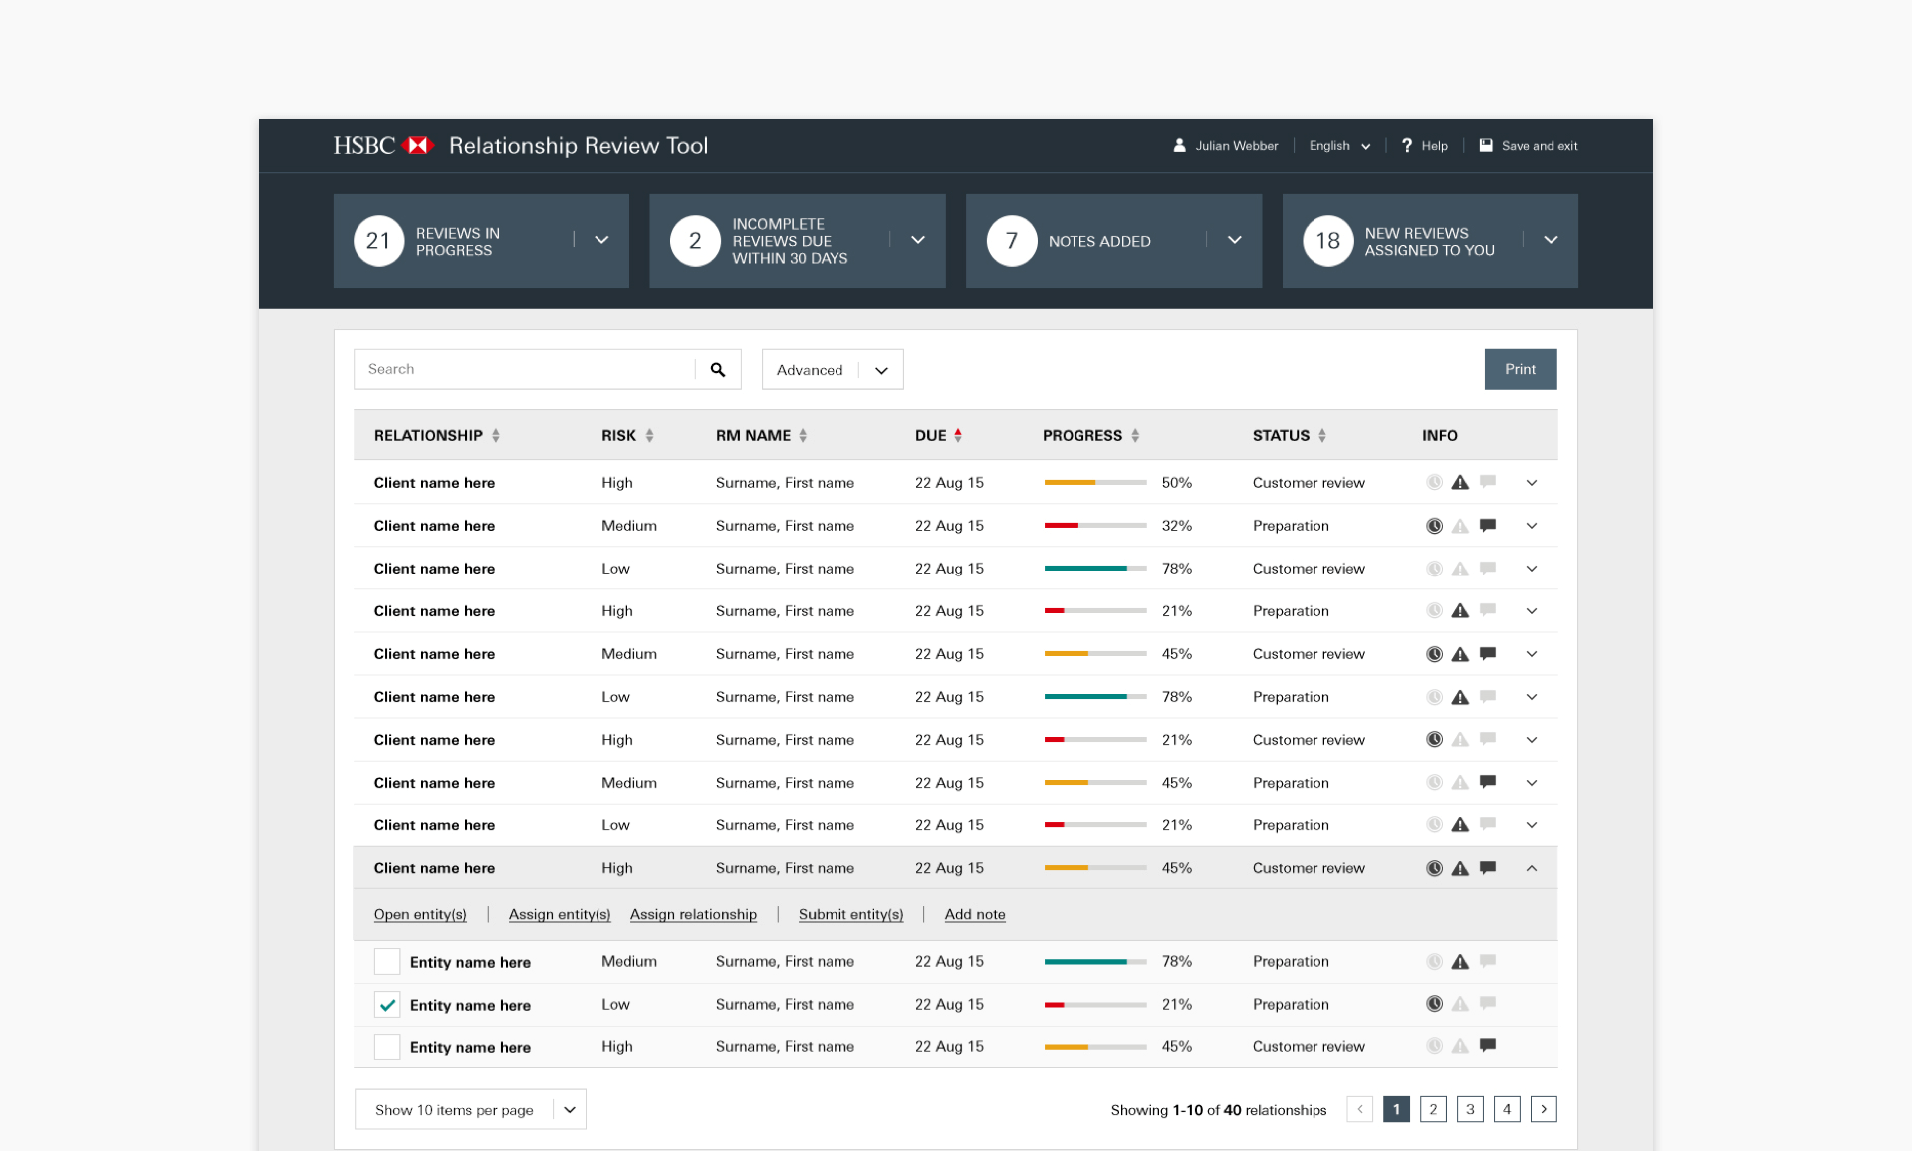1912x1151 pixels.
Task: Click the search magnifier icon
Action: (x=717, y=369)
